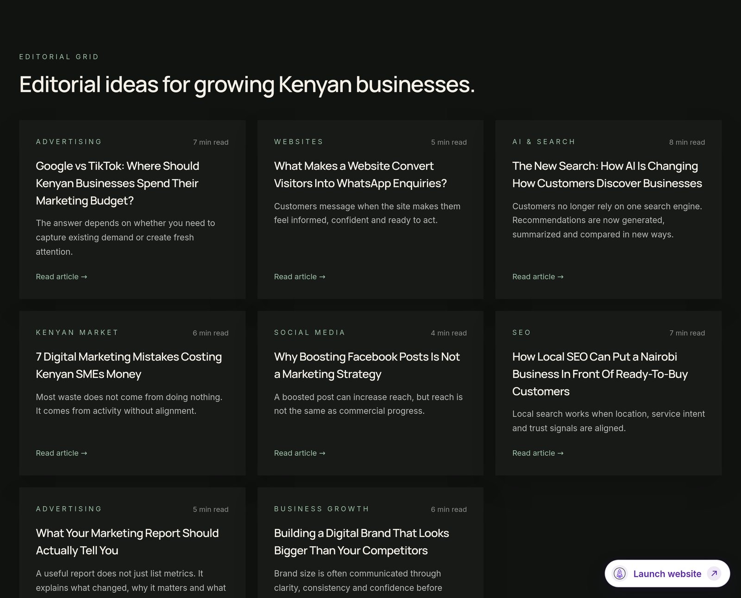Click the ADVERTISING label above Google vs TikTok
741x598 pixels.
pyautogui.click(x=69, y=142)
